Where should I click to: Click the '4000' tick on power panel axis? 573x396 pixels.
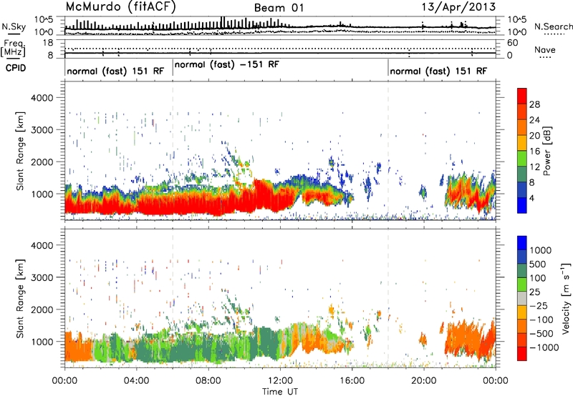[x=42, y=98]
